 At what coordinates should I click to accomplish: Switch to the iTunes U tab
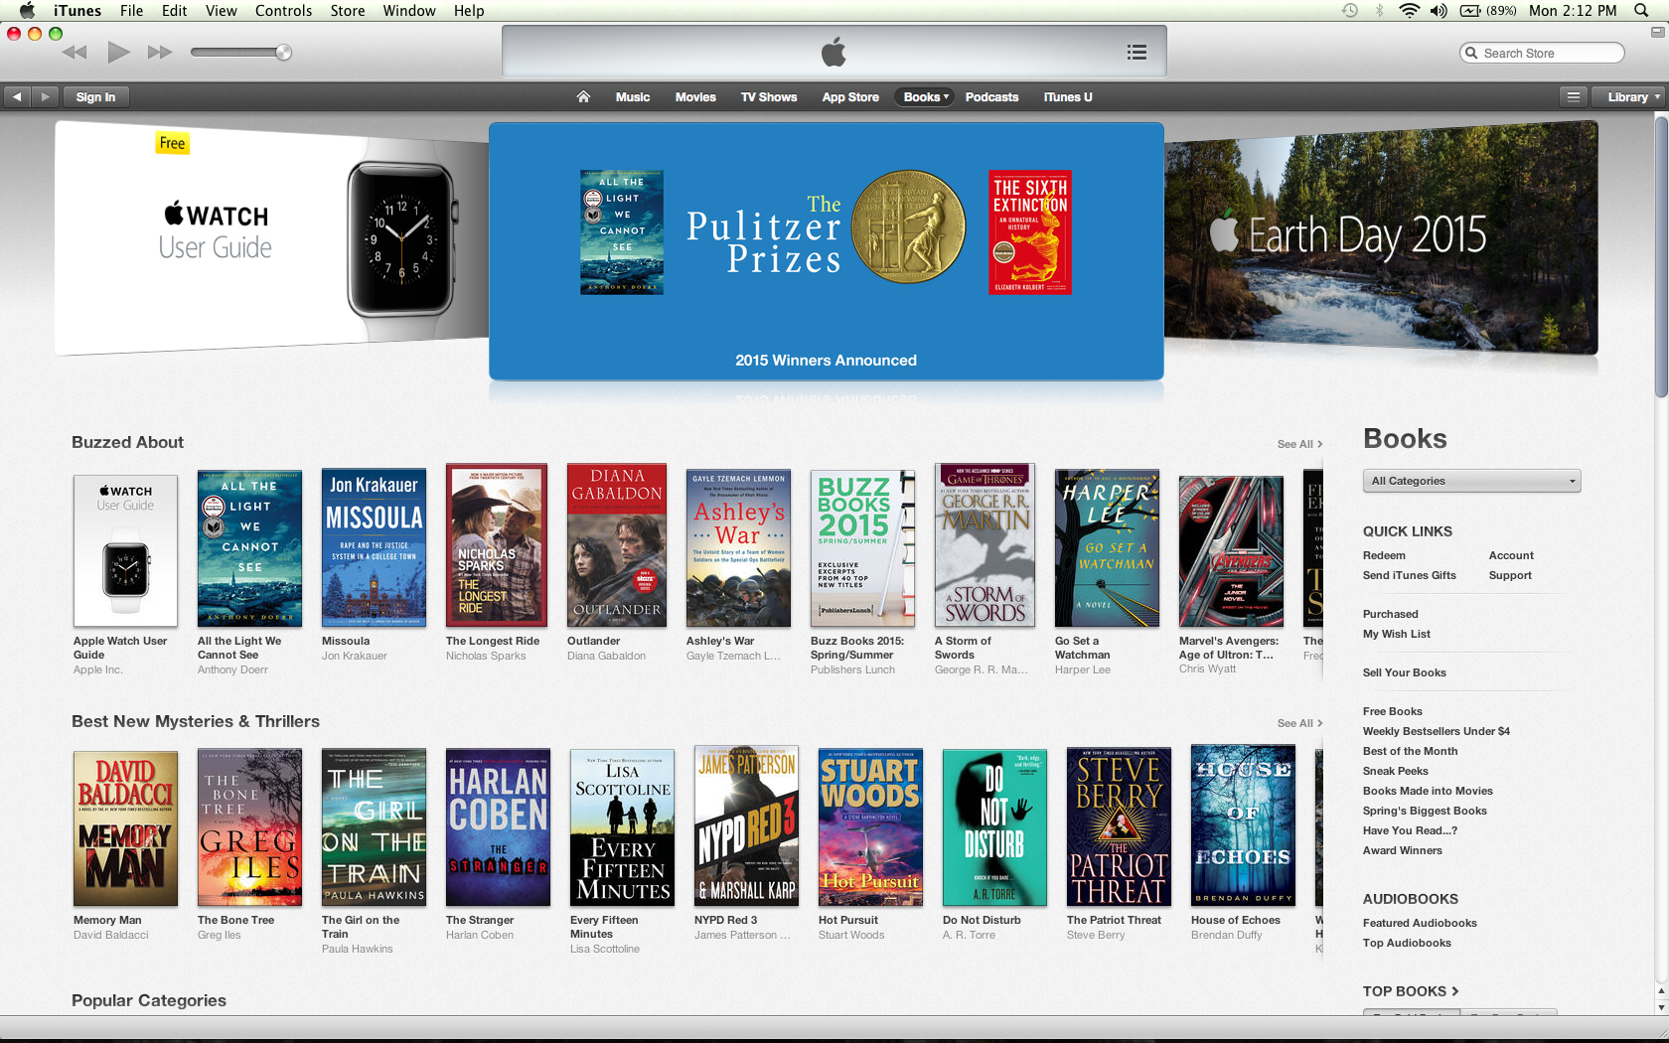(x=1068, y=97)
